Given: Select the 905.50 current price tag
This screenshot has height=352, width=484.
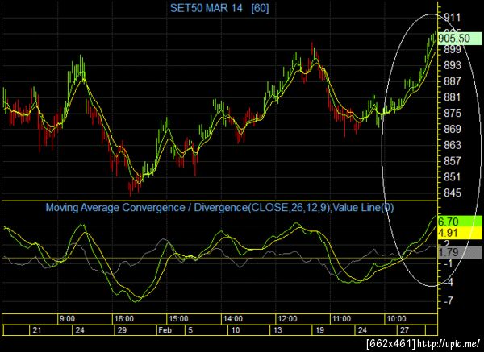Looking at the screenshot, I should click(x=460, y=39).
